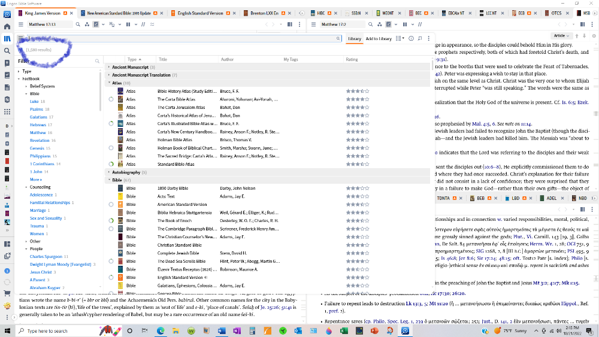Expand the Autobiography group

109,172
